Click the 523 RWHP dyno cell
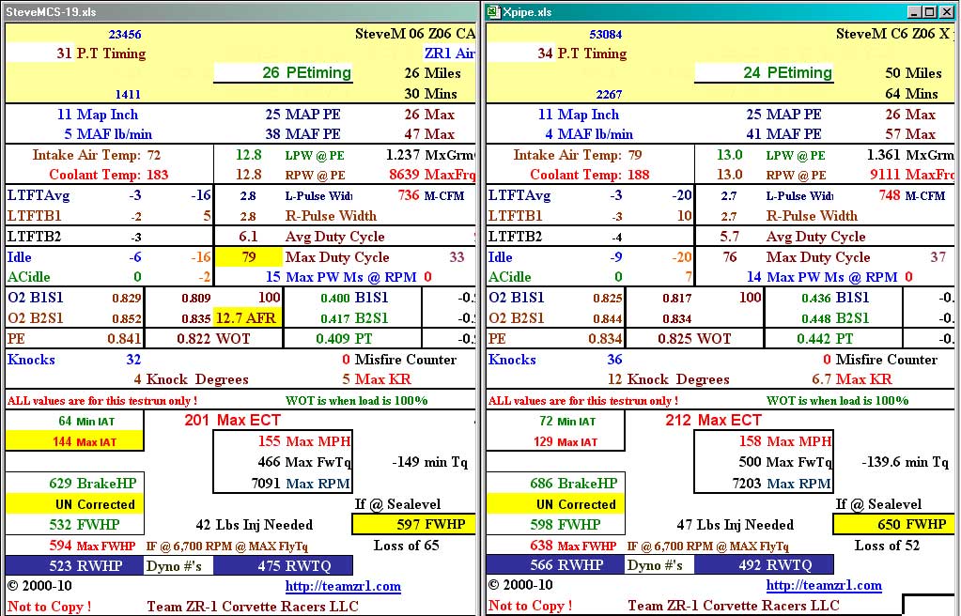The height and width of the screenshot is (616, 961). point(74,565)
